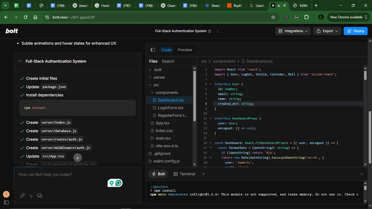
Task: Add a new terminal with the plus icon
Action: pos(203,174)
